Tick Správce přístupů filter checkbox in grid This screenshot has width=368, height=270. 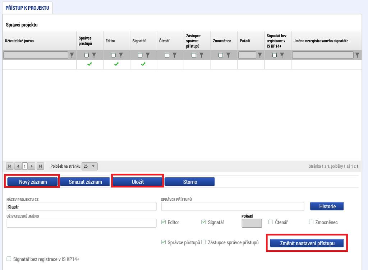86,55
